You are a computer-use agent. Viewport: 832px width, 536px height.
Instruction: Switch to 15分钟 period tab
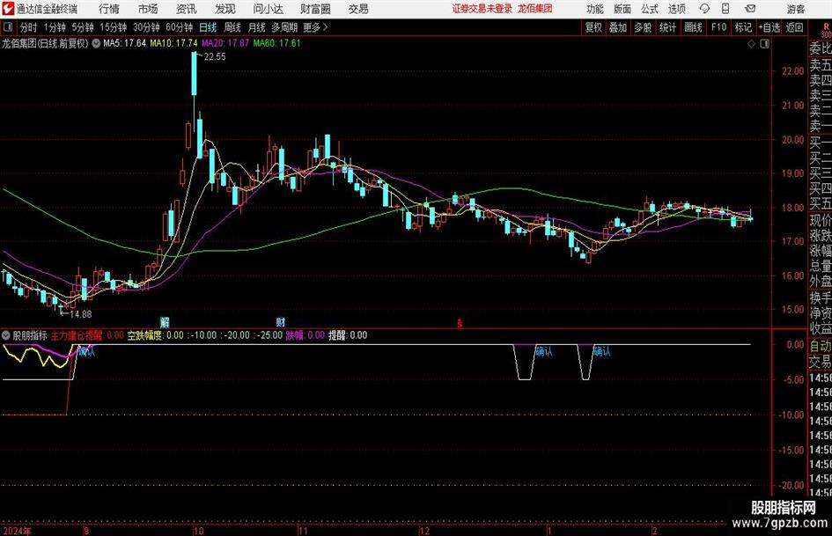pos(114,27)
